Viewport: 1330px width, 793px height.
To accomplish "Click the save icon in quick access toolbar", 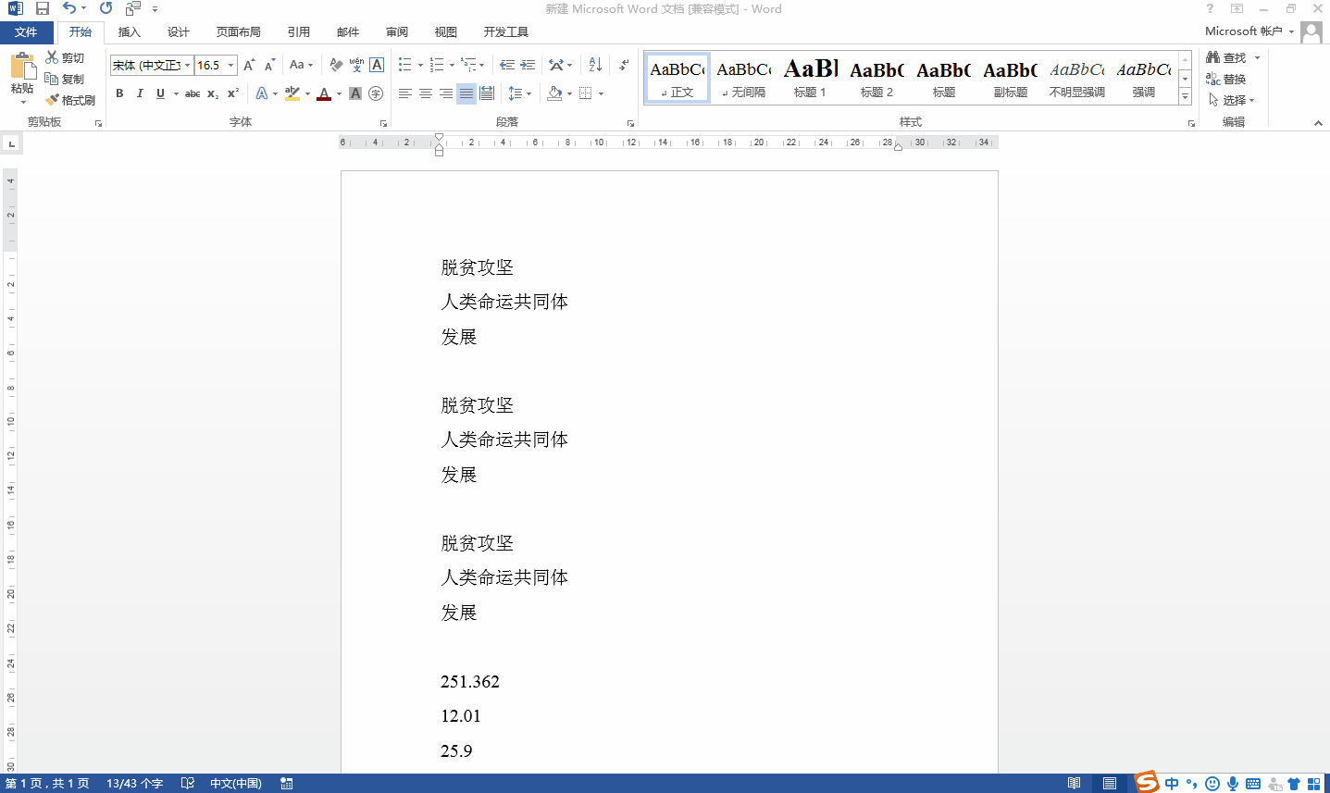I will pos(43,8).
